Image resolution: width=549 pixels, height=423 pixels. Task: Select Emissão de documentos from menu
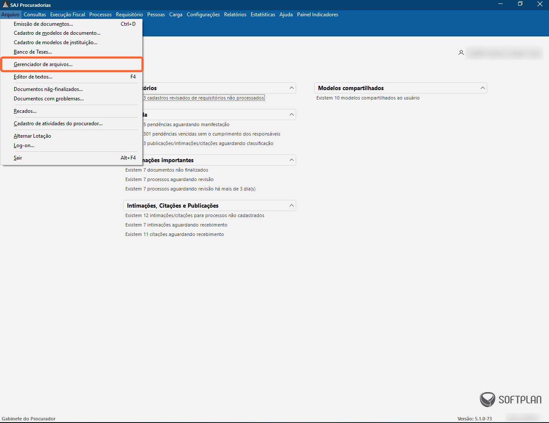pyautogui.click(x=43, y=24)
